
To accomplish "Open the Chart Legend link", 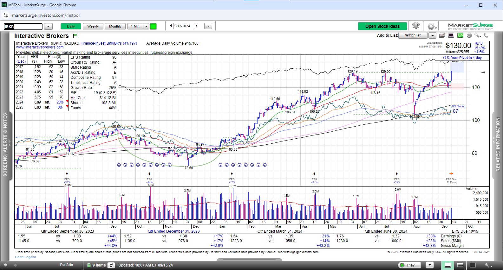I will 25,257.
